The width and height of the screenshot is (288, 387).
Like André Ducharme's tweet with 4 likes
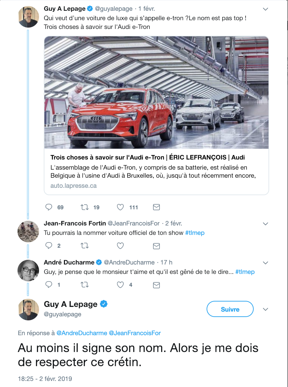coord(120,285)
